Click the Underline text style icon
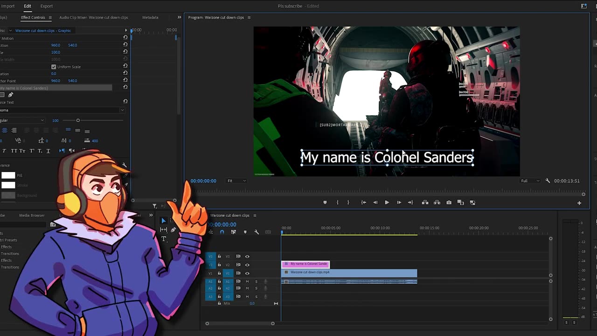Screen dimensions: 597x336 coord(48,151)
